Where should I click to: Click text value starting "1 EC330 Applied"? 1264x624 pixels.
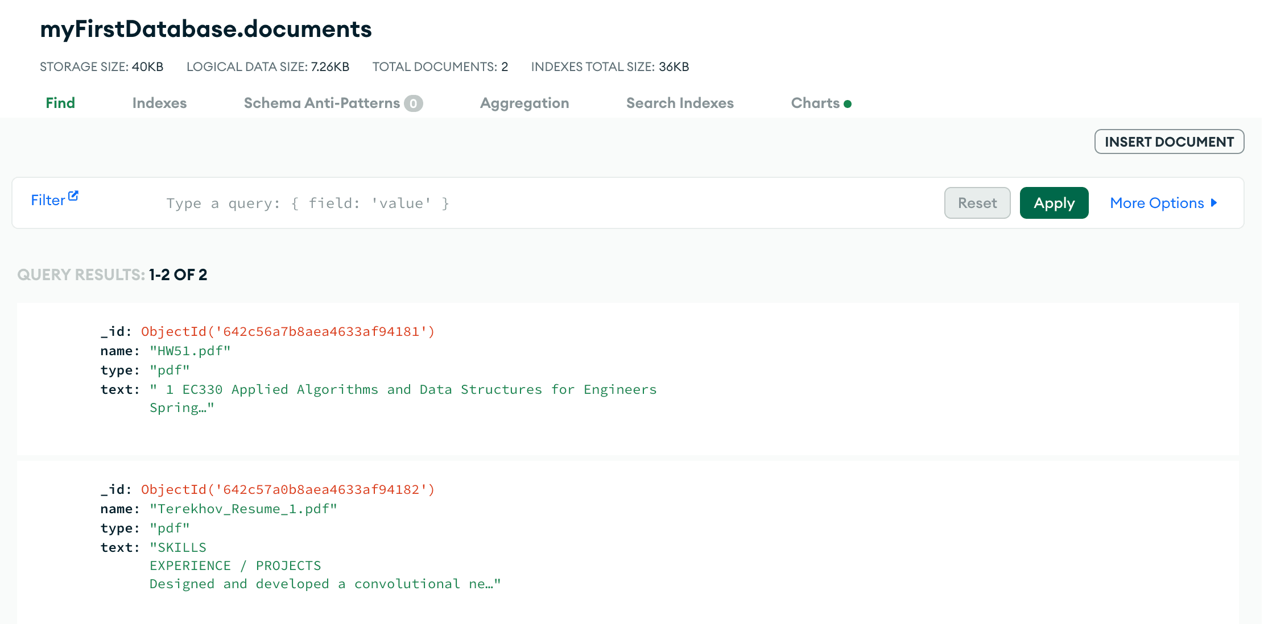(403, 398)
